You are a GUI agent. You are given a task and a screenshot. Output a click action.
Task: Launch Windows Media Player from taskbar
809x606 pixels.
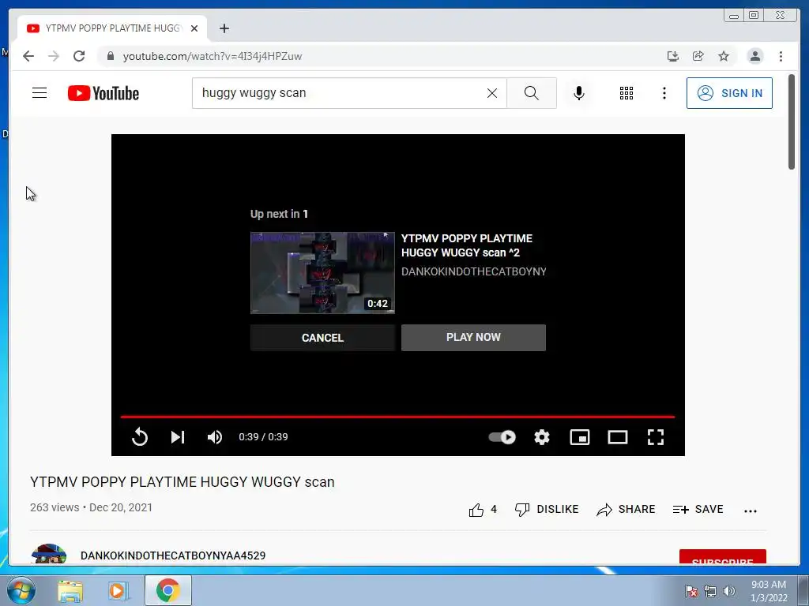(118, 590)
